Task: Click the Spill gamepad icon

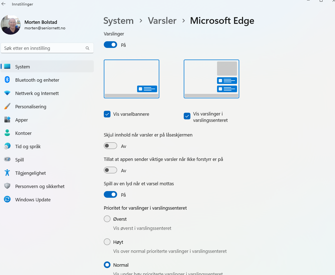Action: [7, 160]
